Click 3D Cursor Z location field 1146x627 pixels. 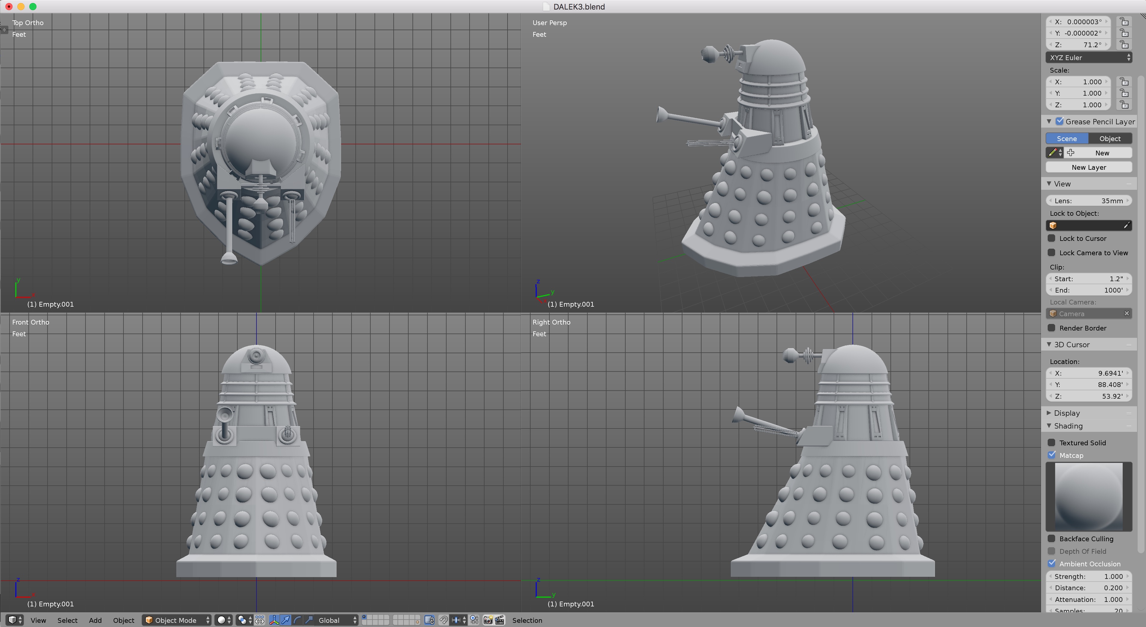coord(1089,396)
